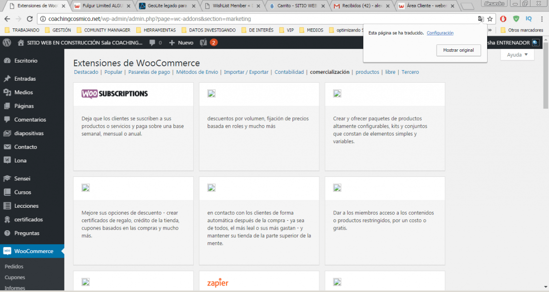Switch to GeoLite legado browser tab
Screen dimensions: 549x292
(167, 6)
